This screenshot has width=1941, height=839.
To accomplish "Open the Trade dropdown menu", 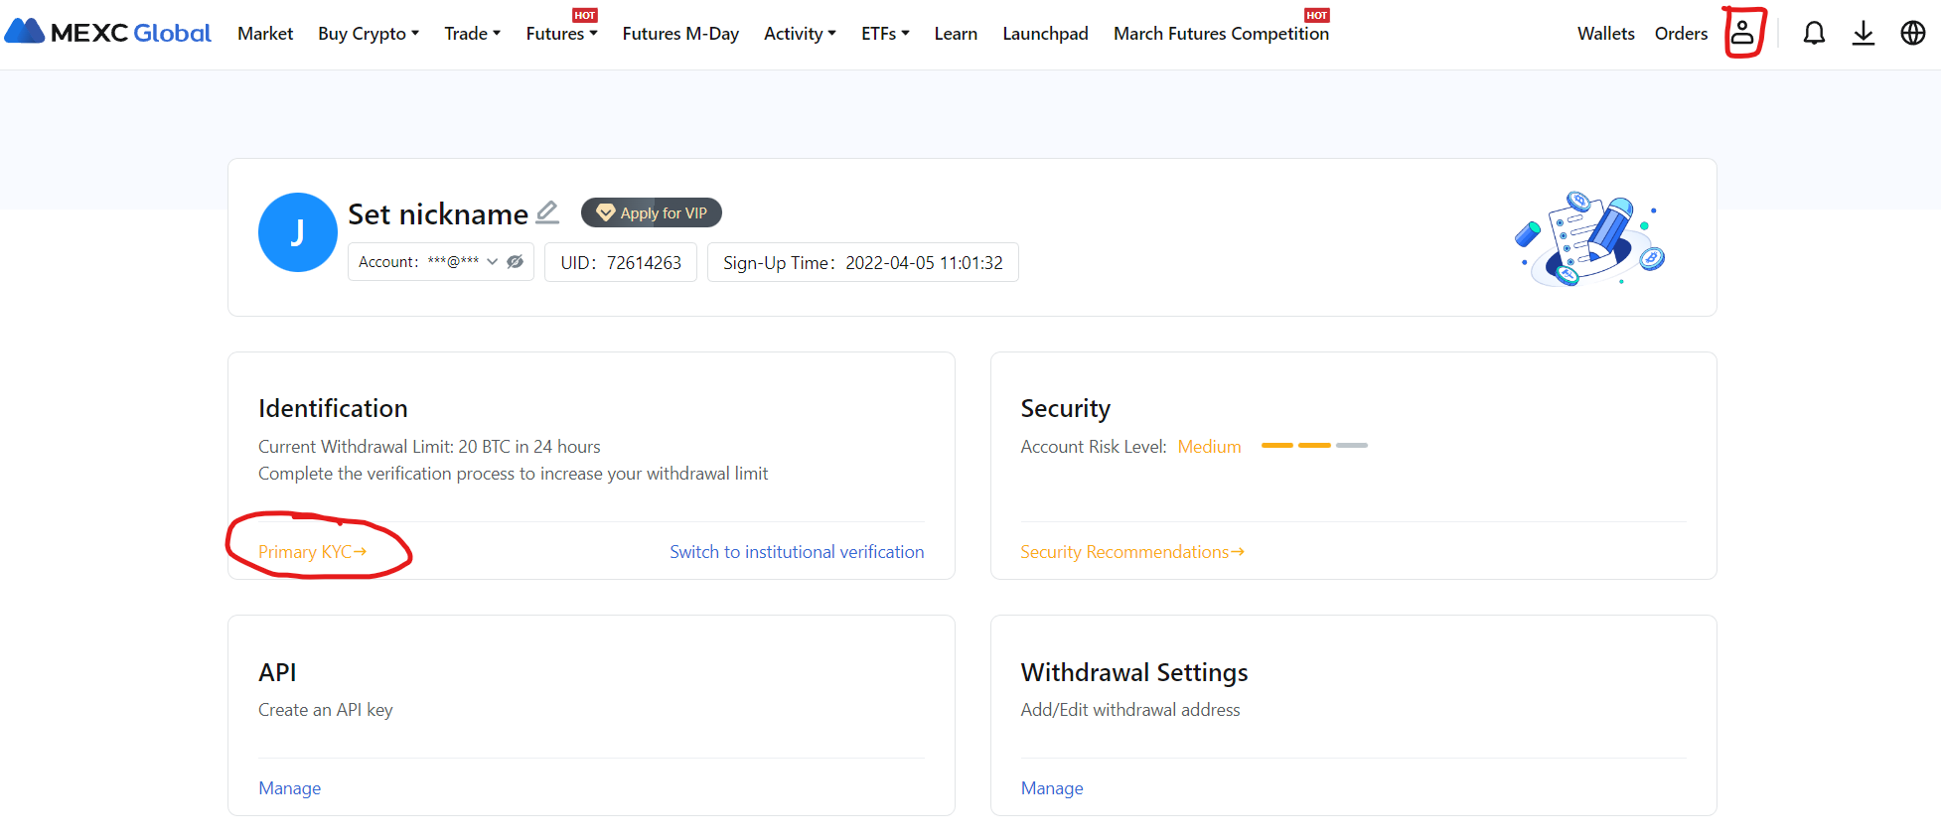I will tap(473, 34).
